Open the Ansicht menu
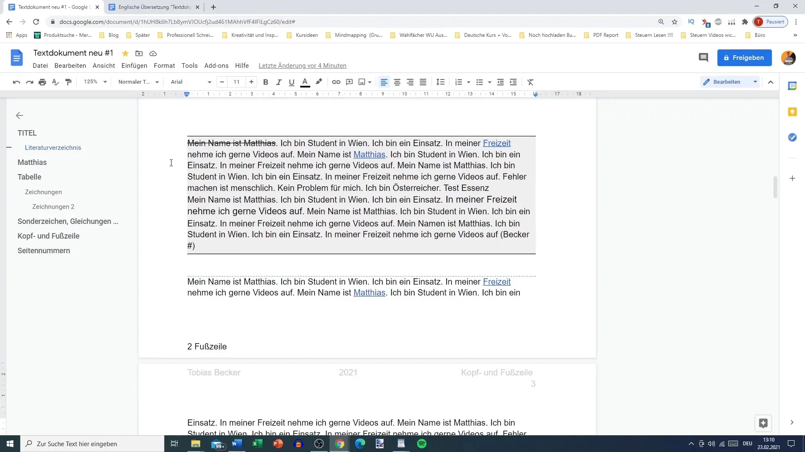Image resolution: width=805 pixels, height=452 pixels. point(104,66)
